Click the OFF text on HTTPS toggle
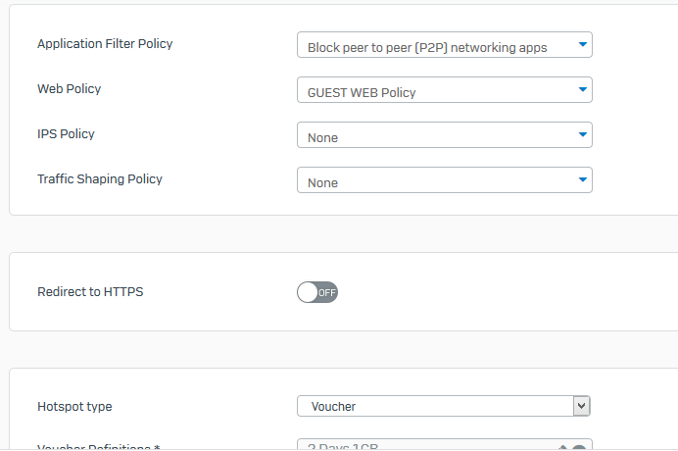This screenshot has height=451, width=678. click(x=327, y=293)
